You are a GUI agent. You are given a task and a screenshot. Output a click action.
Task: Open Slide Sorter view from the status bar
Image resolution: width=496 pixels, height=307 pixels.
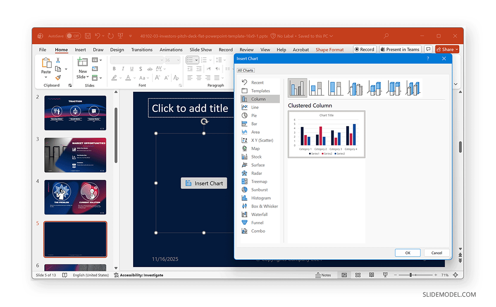[x=358, y=275]
